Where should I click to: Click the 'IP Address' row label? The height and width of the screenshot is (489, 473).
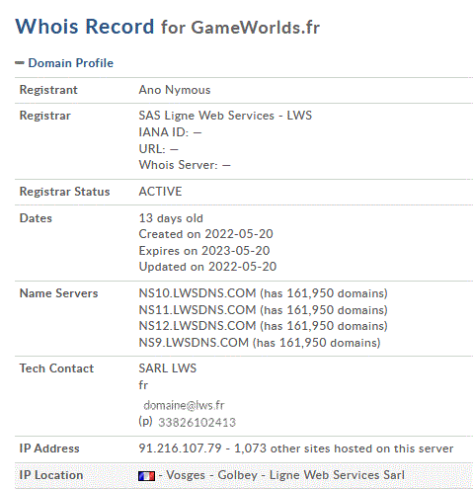(x=49, y=448)
